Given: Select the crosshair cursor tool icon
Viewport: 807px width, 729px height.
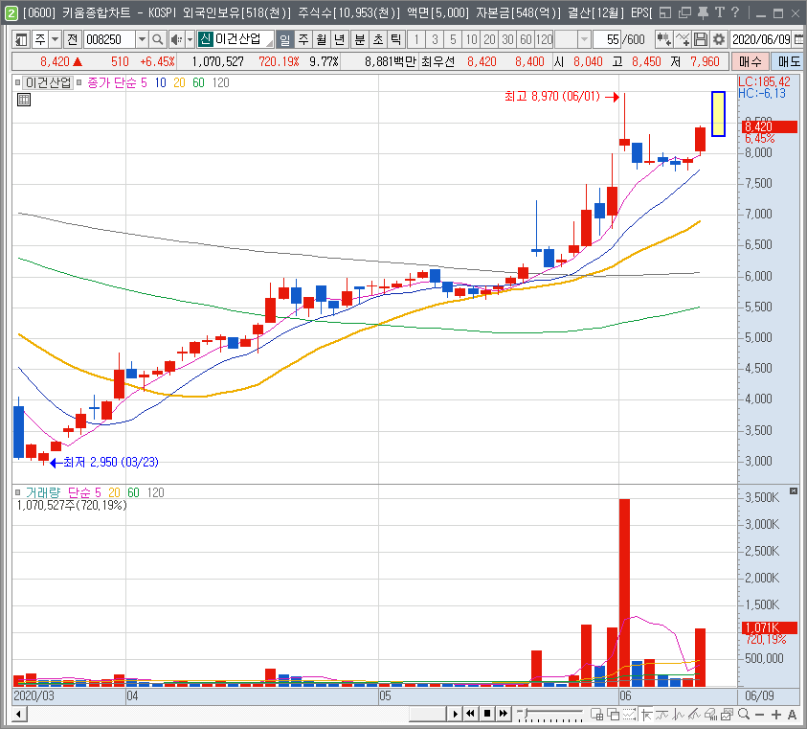Looking at the screenshot, I should coord(645,714).
